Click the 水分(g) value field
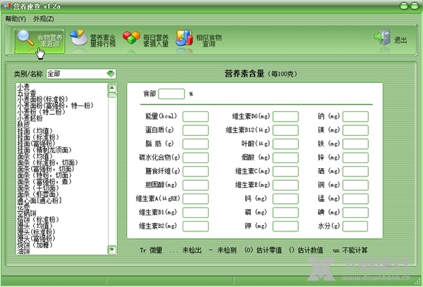The width and height of the screenshot is (423, 287). click(x=355, y=227)
